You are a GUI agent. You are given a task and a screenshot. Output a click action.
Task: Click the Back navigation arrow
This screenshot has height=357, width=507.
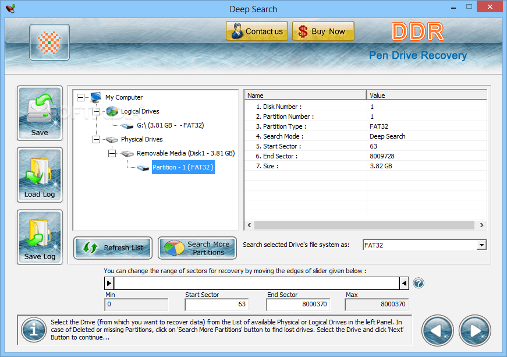coord(437,330)
